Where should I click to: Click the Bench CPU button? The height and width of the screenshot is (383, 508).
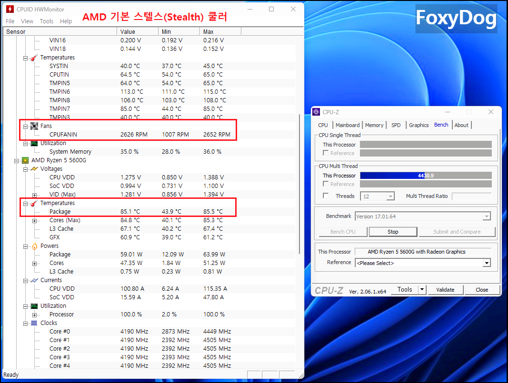click(x=343, y=232)
